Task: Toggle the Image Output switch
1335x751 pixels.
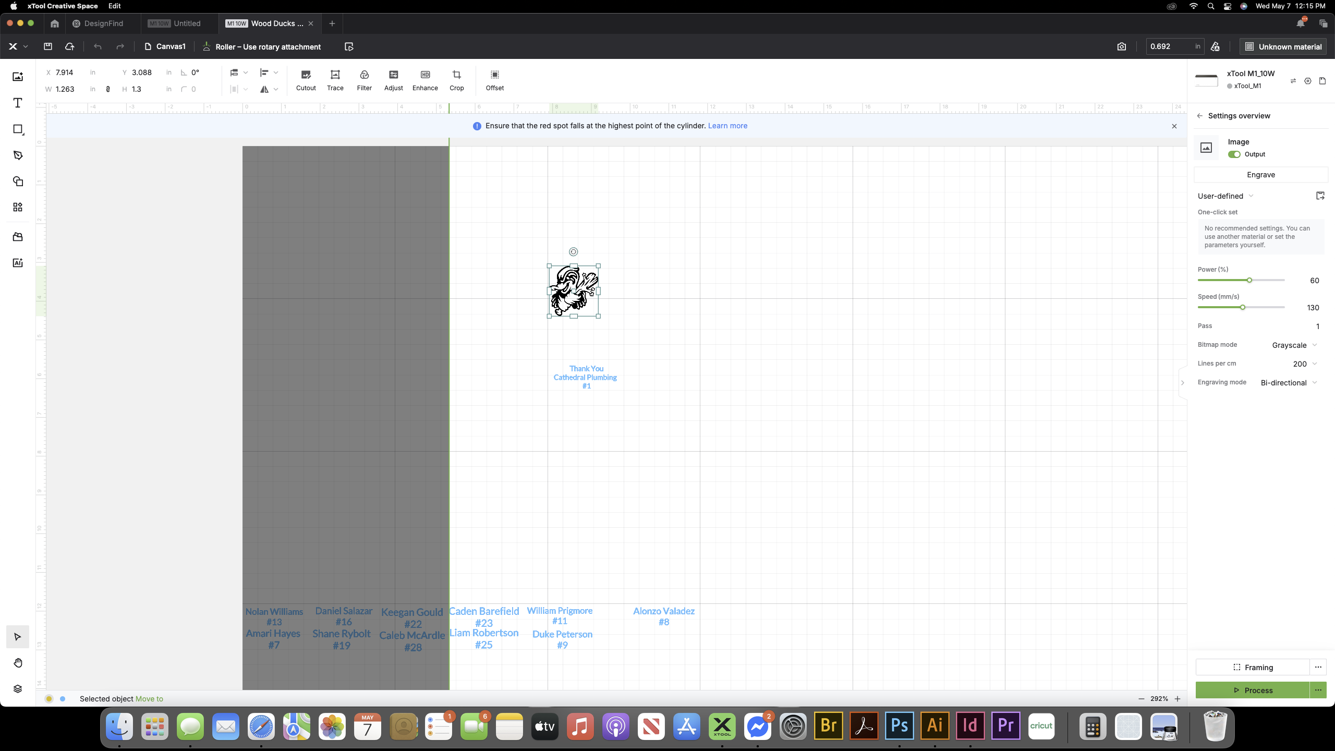Action: click(1234, 154)
